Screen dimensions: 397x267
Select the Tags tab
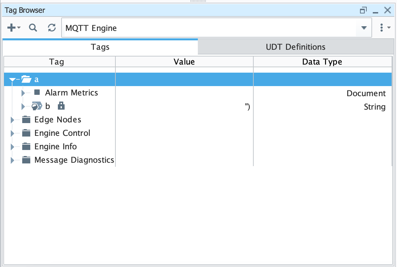coord(100,47)
